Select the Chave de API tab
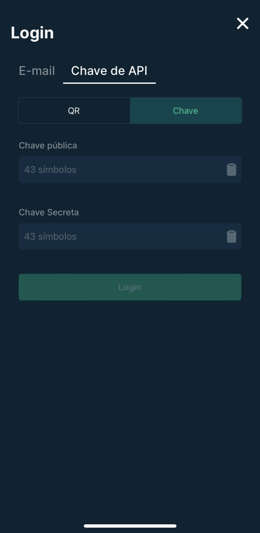260x533 pixels. (x=109, y=71)
